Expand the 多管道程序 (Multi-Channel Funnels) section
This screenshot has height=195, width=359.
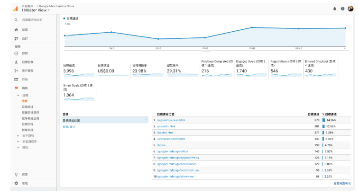pos(18,142)
